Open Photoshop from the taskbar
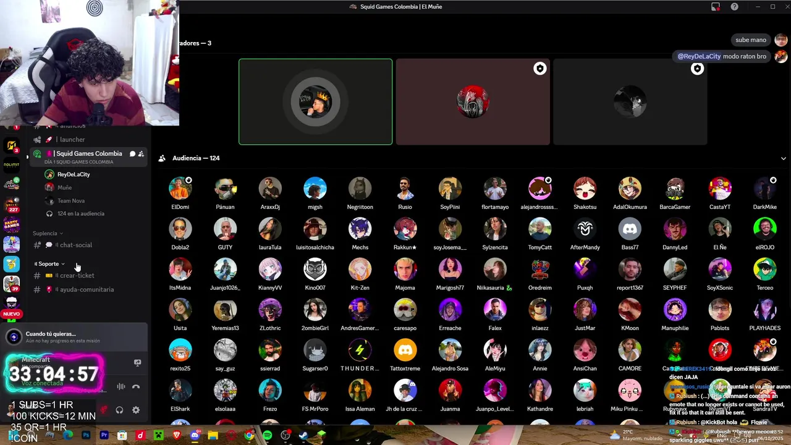Image resolution: width=791 pixels, height=445 pixels. (x=86, y=436)
